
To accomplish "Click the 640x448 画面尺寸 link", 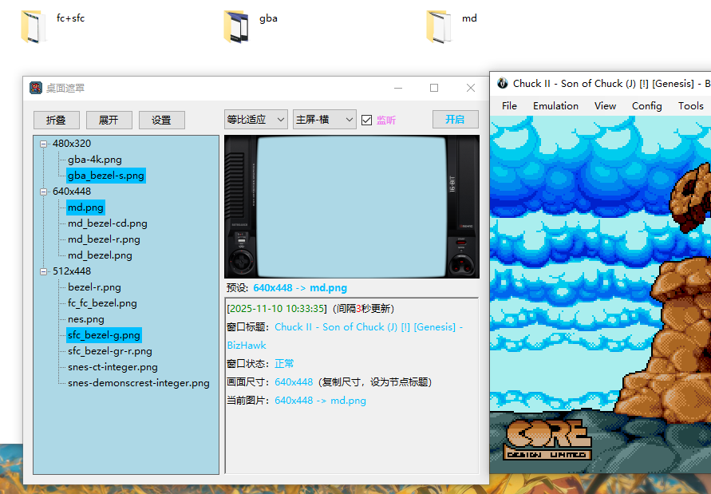I will [294, 382].
